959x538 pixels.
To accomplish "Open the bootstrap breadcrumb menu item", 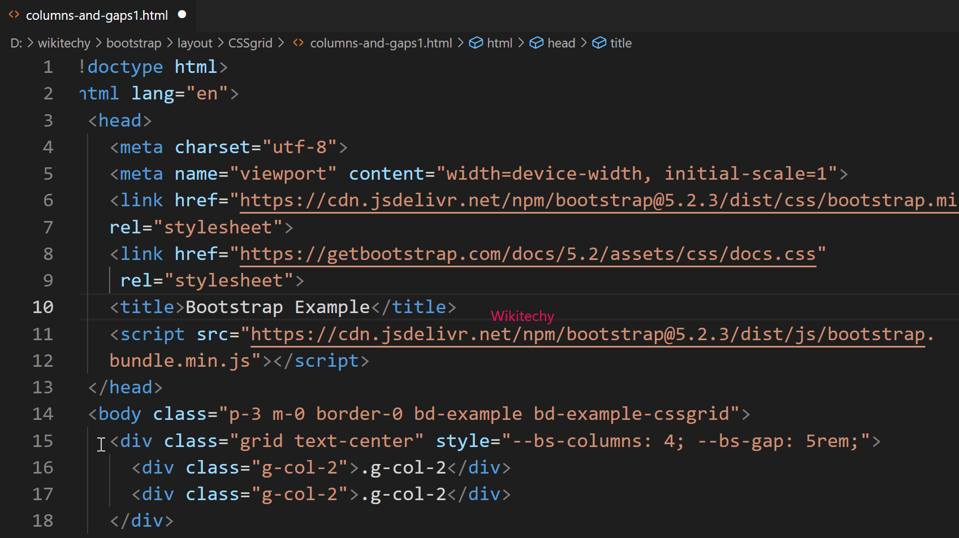I will click(133, 42).
